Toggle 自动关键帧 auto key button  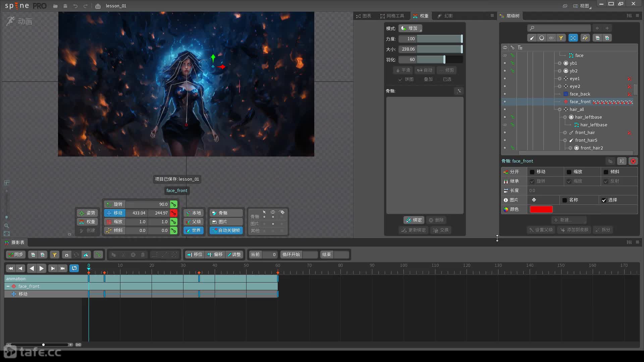[226, 230]
